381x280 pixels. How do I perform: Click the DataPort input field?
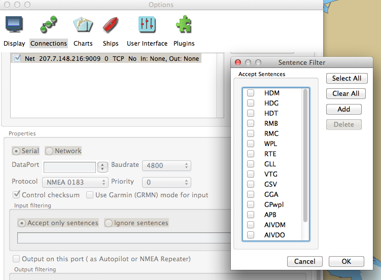tap(70, 167)
